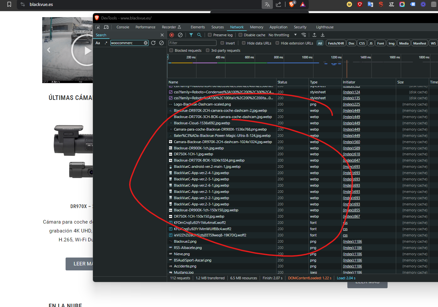Screen dimensions: 438x307
Task: Open the Sources tab
Action: click(218, 27)
